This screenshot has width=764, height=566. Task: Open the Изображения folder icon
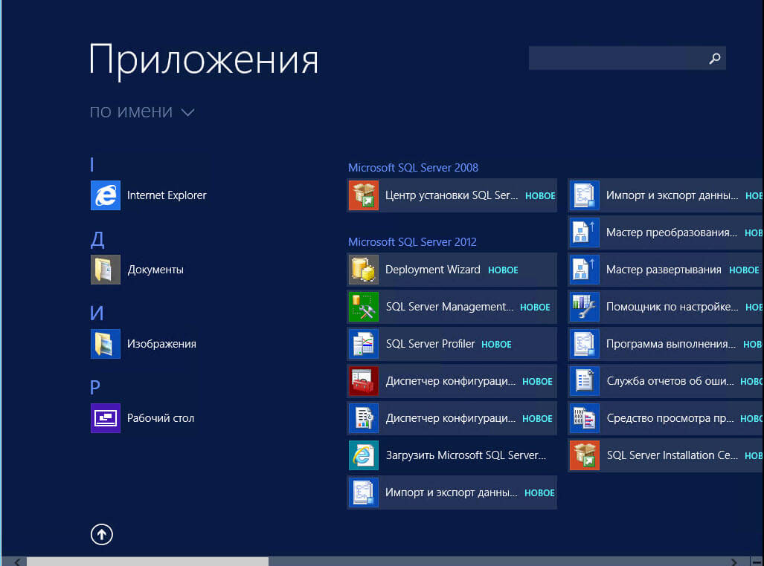click(105, 344)
